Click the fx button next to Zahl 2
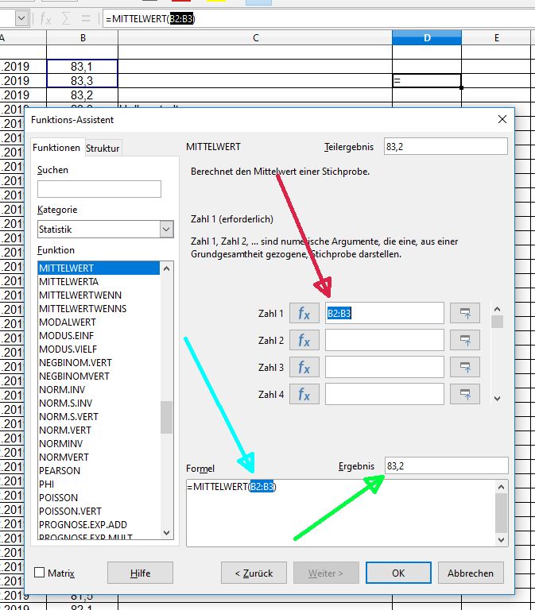The height and width of the screenshot is (610, 535). point(304,341)
